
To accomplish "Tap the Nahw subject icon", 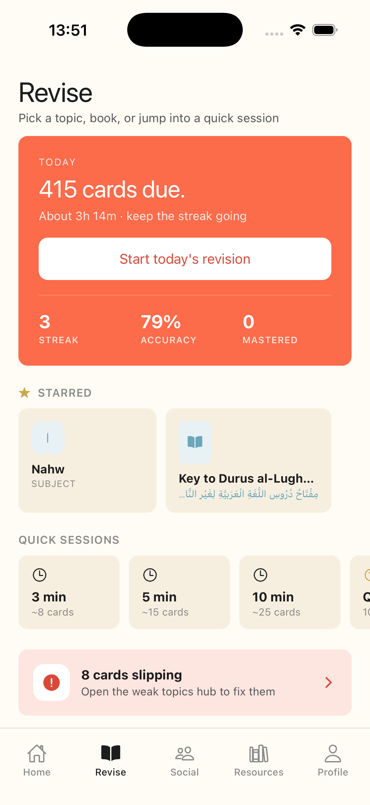I will tap(48, 437).
